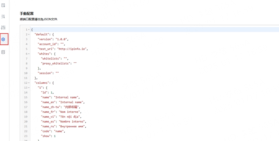Click the "session" key on line 10
This screenshot has width=279, height=141.
pos(45,73)
